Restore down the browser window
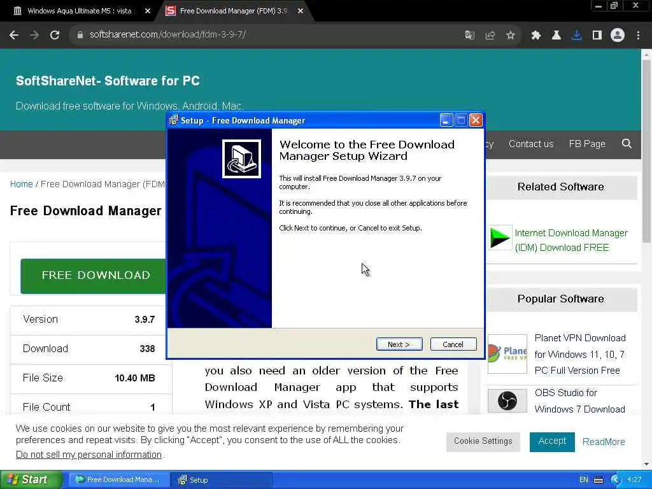 [614, 6]
